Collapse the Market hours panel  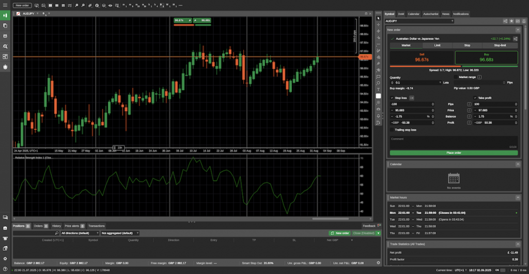pos(518,197)
